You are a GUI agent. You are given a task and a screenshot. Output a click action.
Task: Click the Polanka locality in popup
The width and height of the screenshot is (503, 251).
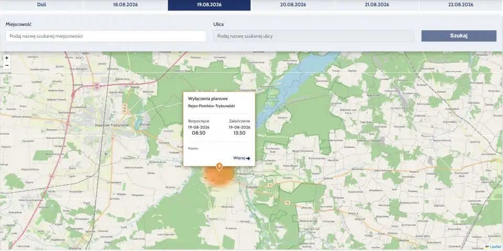(193, 149)
